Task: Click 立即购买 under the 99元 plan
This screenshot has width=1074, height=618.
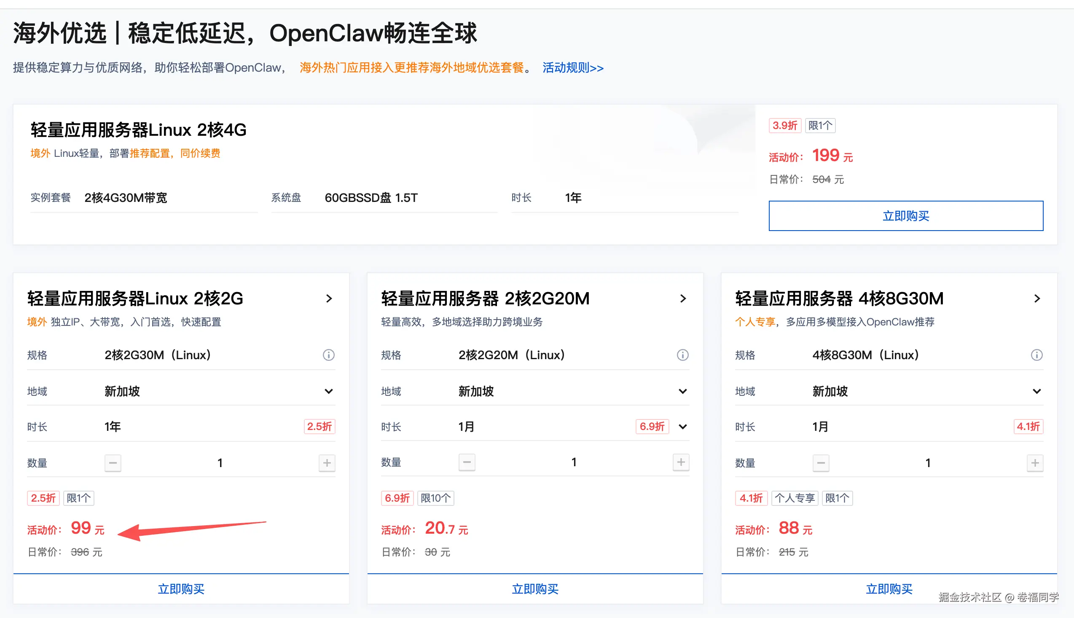Action: pos(181,589)
